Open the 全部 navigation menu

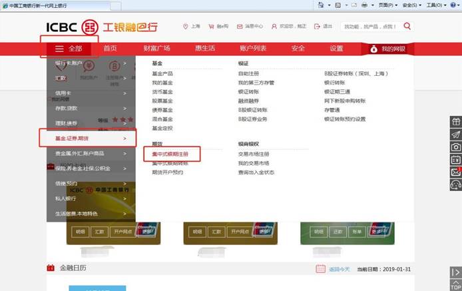pyautogui.click(x=69, y=49)
